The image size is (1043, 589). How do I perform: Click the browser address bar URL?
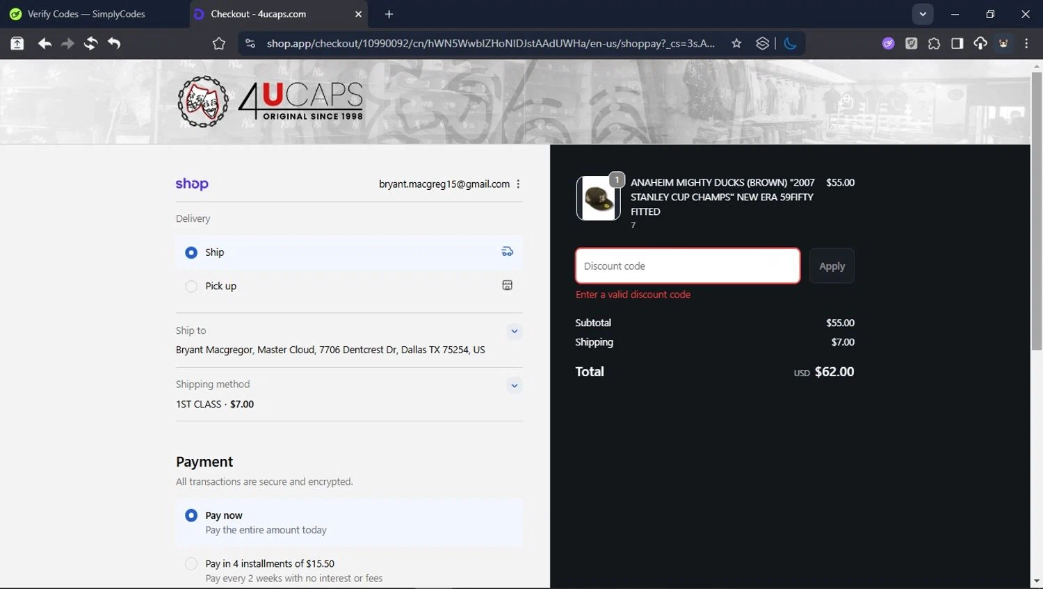pyautogui.click(x=490, y=44)
